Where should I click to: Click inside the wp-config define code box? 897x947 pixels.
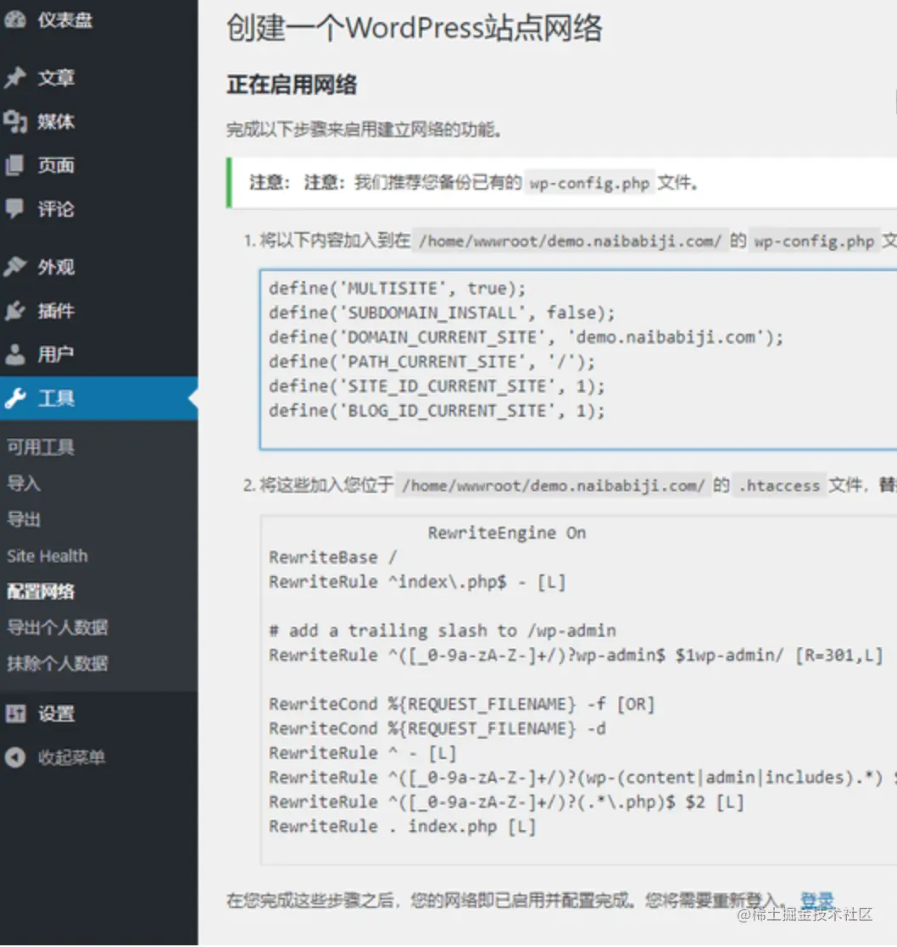pos(578,359)
